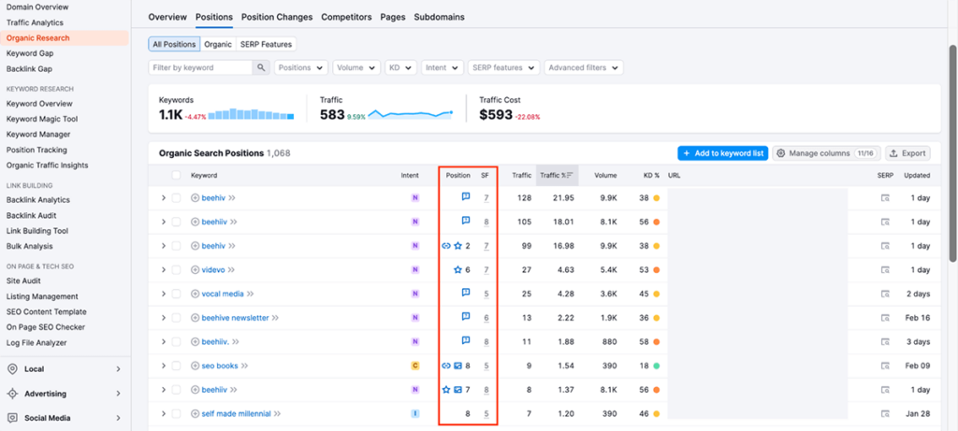Click image pack icon in seo books row
The width and height of the screenshot is (958, 431).
(457, 366)
